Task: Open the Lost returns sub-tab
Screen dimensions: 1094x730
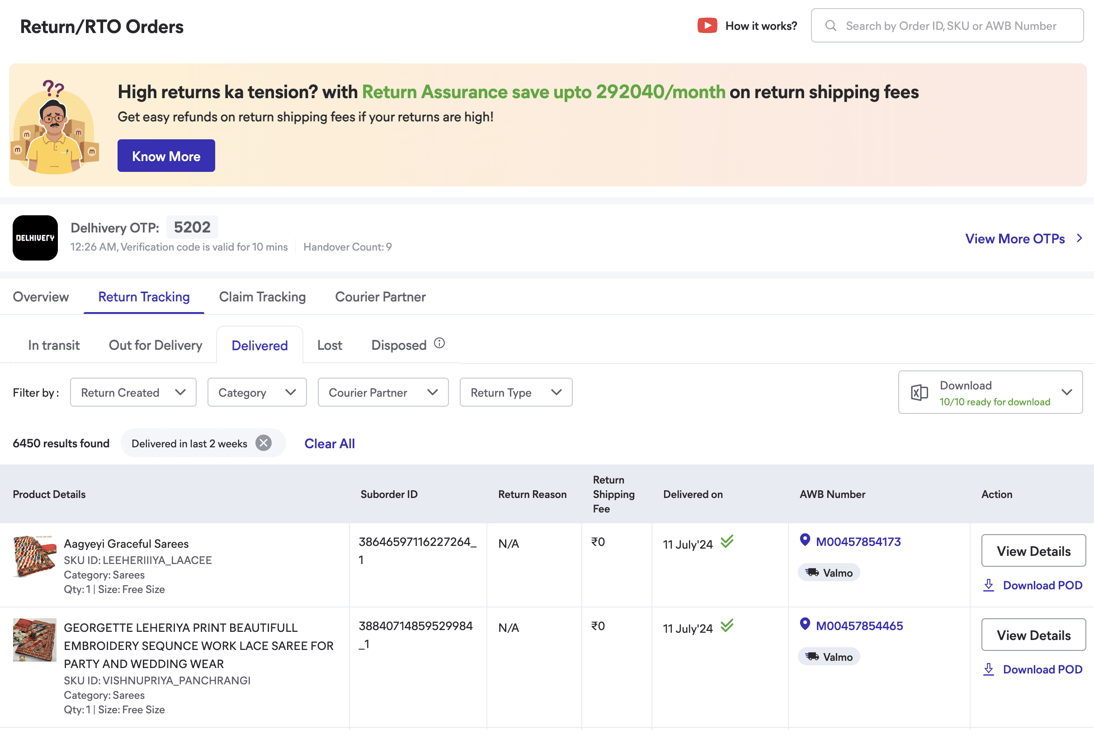Action: tap(330, 346)
